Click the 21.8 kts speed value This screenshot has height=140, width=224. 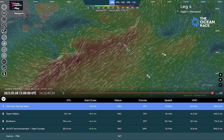(169, 106)
